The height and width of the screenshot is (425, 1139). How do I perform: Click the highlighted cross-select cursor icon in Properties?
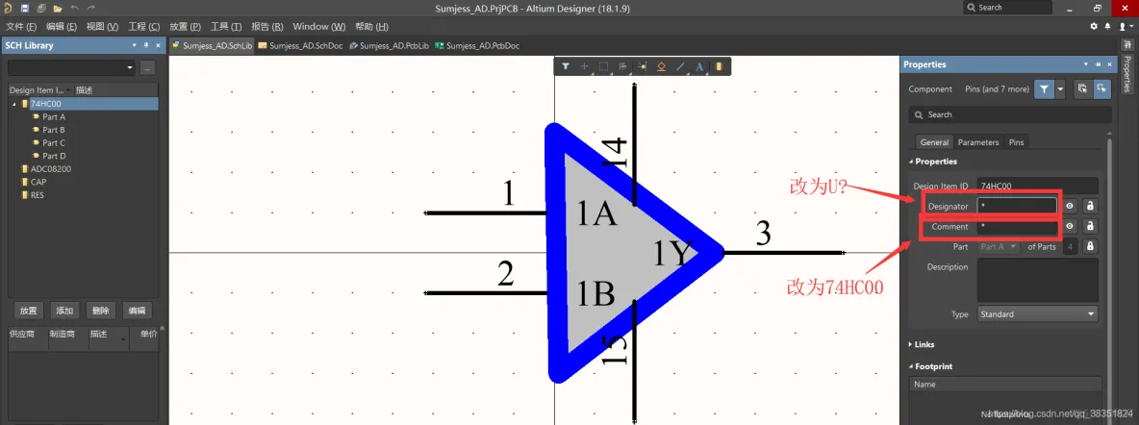click(1101, 88)
